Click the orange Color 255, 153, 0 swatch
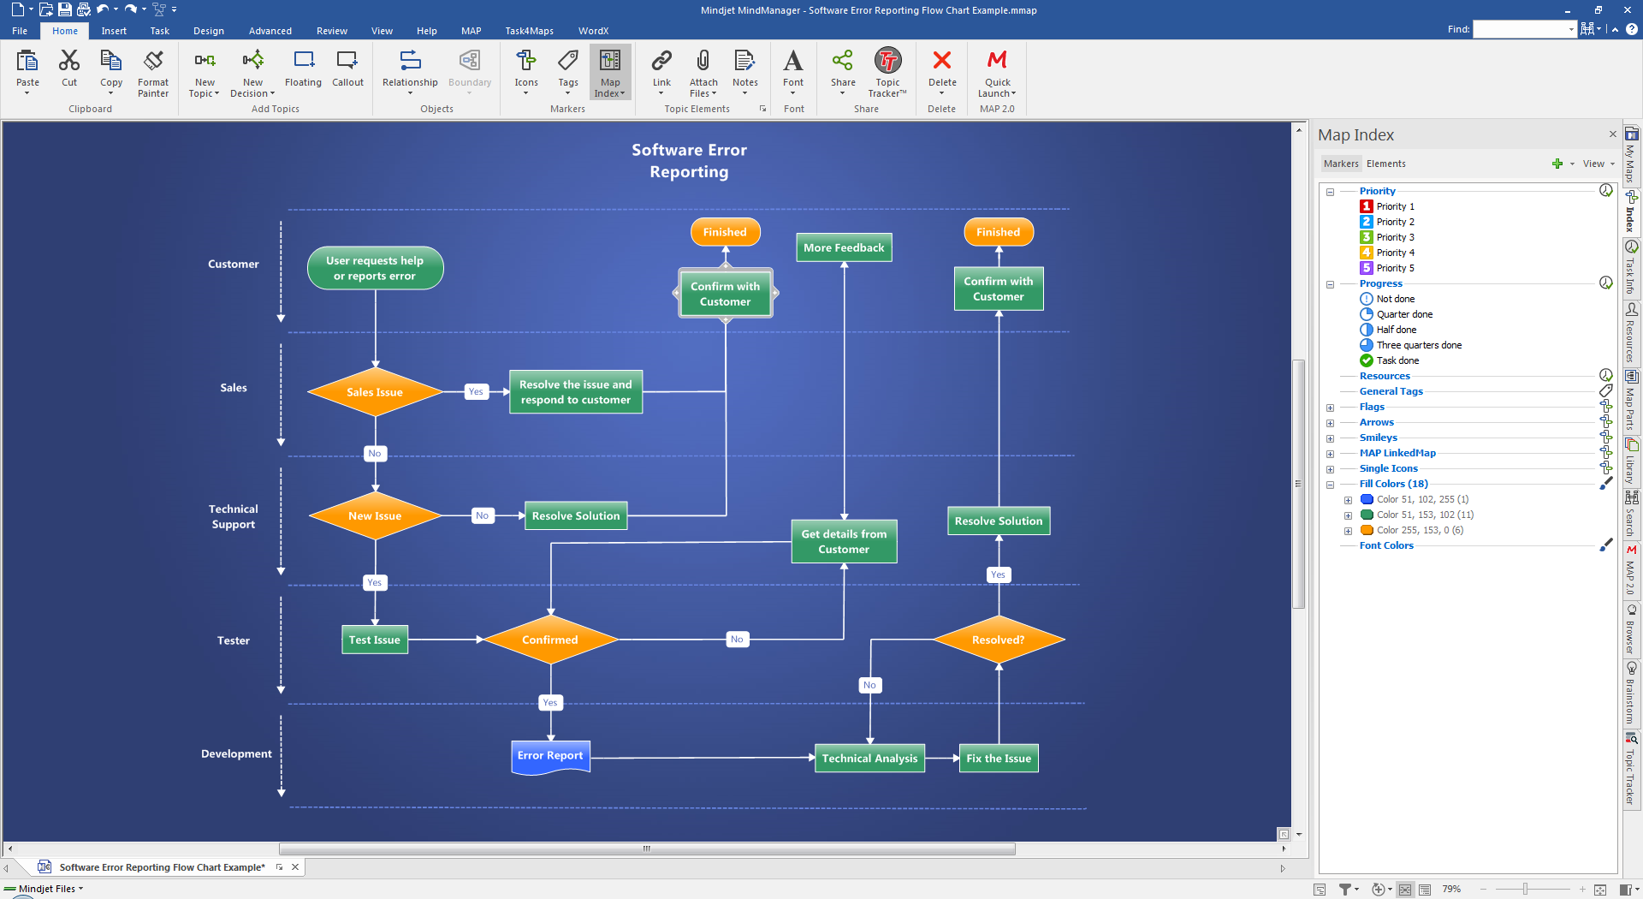This screenshot has height=899, width=1643. click(x=1367, y=531)
